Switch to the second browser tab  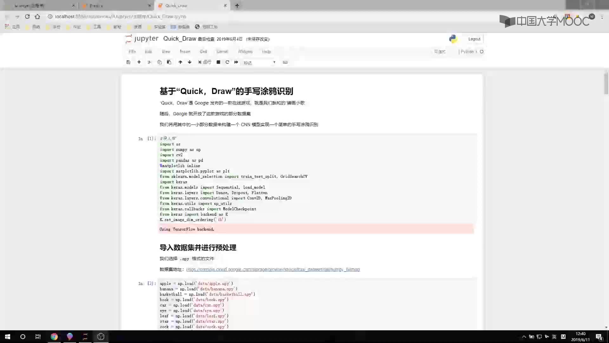(x=116, y=5)
